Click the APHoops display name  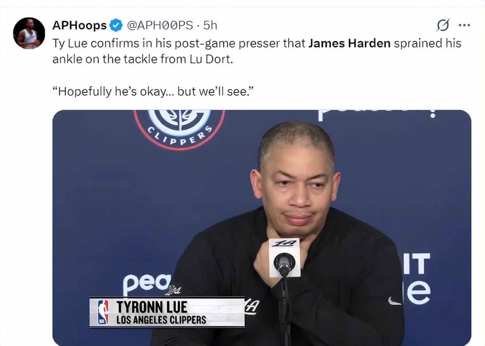80,25
